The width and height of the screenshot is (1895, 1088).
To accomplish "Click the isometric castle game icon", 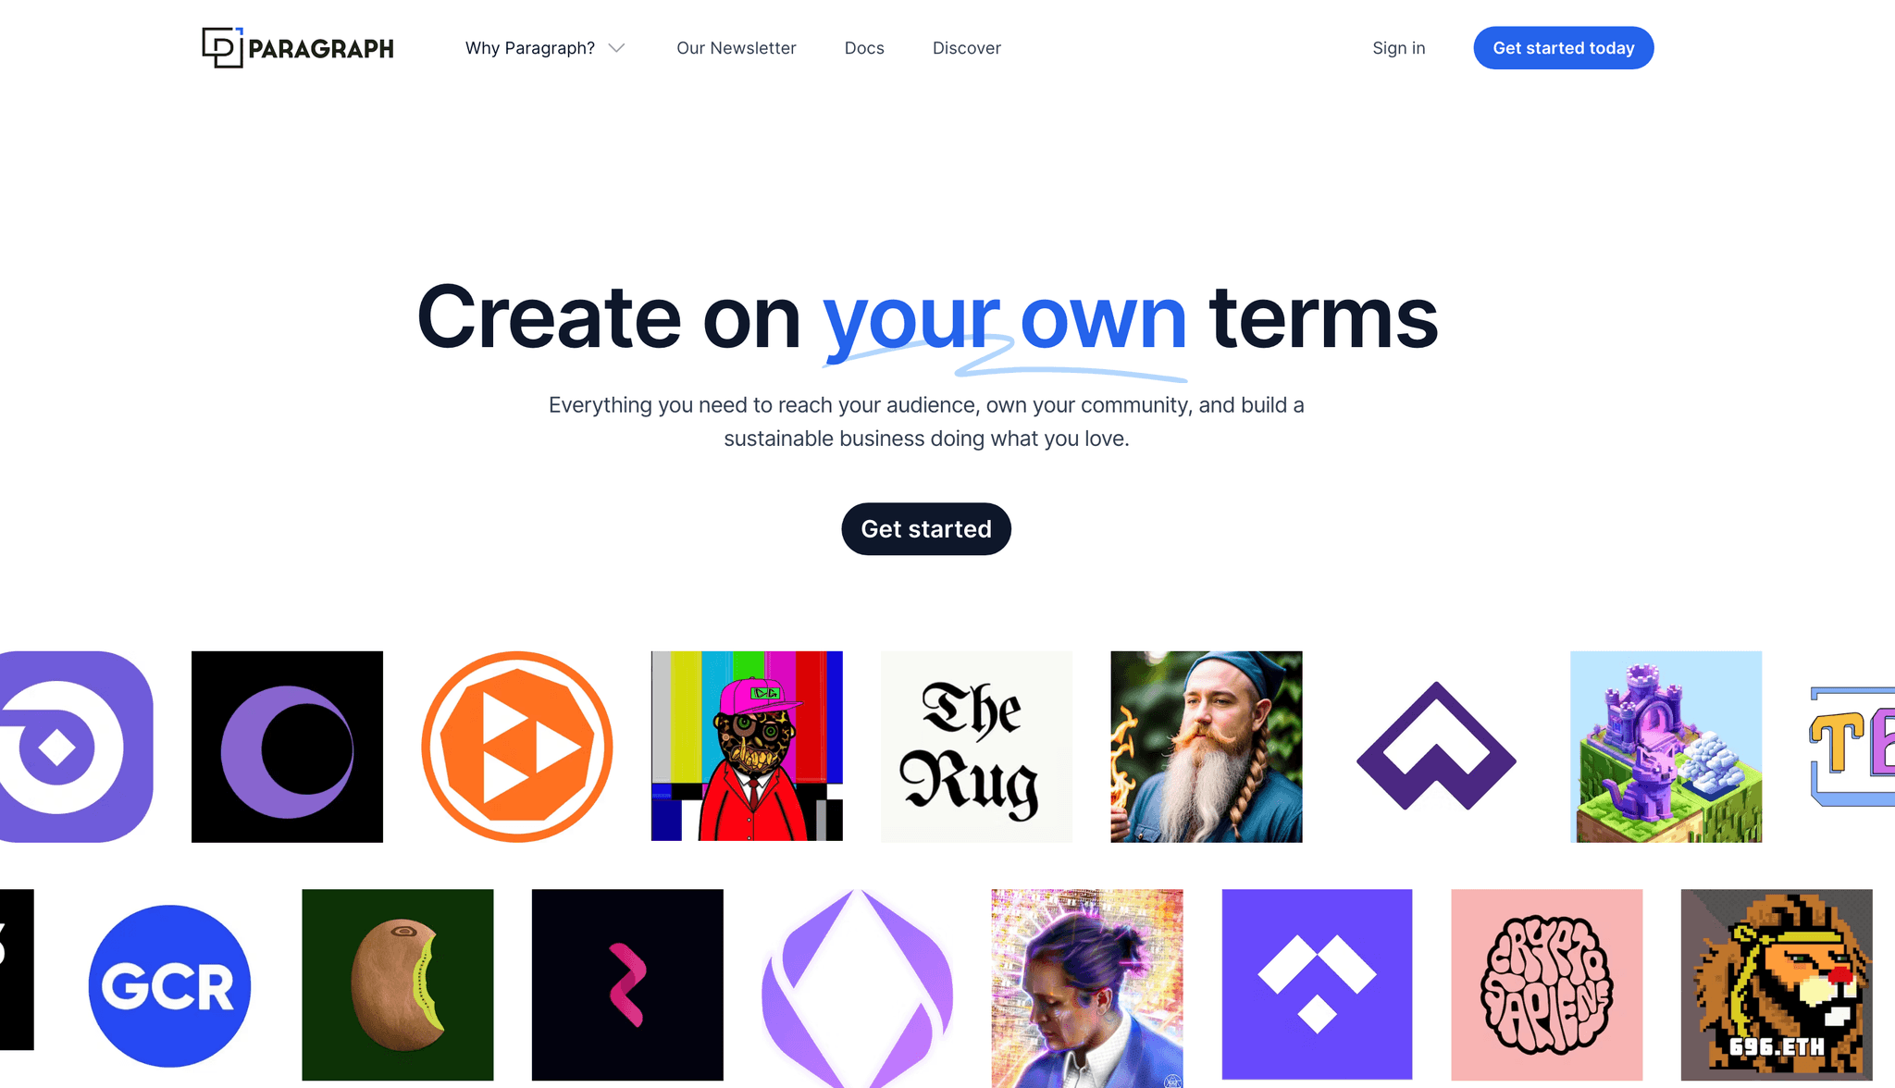I will (1666, 745).
